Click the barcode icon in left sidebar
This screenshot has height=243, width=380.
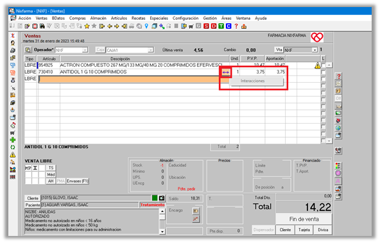point(13,177)
